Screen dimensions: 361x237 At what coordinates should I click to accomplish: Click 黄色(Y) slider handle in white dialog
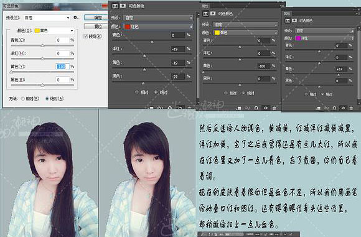[11, 72]
